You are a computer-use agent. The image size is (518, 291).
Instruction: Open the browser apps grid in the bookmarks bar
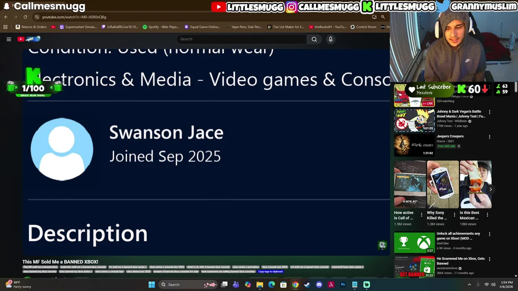[x=5, y=27]
